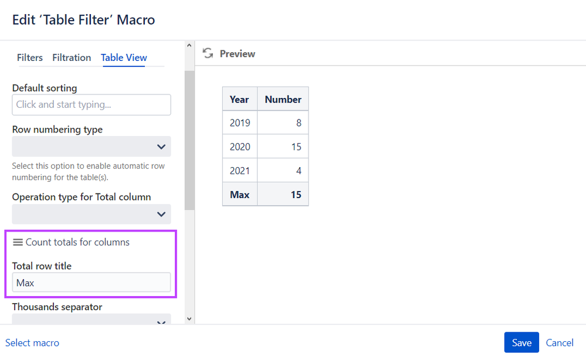586x357 pixels.
Task: Cancel editing the macro
Action: point(560,342)
